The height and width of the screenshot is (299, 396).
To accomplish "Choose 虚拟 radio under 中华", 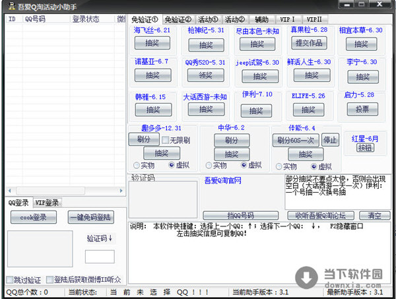I will pos(245,166).
